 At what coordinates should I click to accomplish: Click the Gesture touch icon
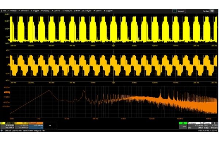click(x=212, y=11)
